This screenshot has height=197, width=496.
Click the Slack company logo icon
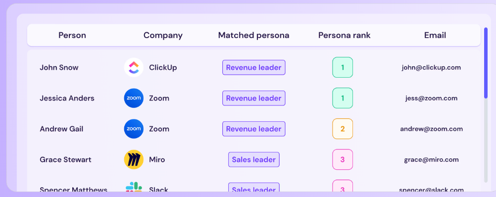click(134, 187)
